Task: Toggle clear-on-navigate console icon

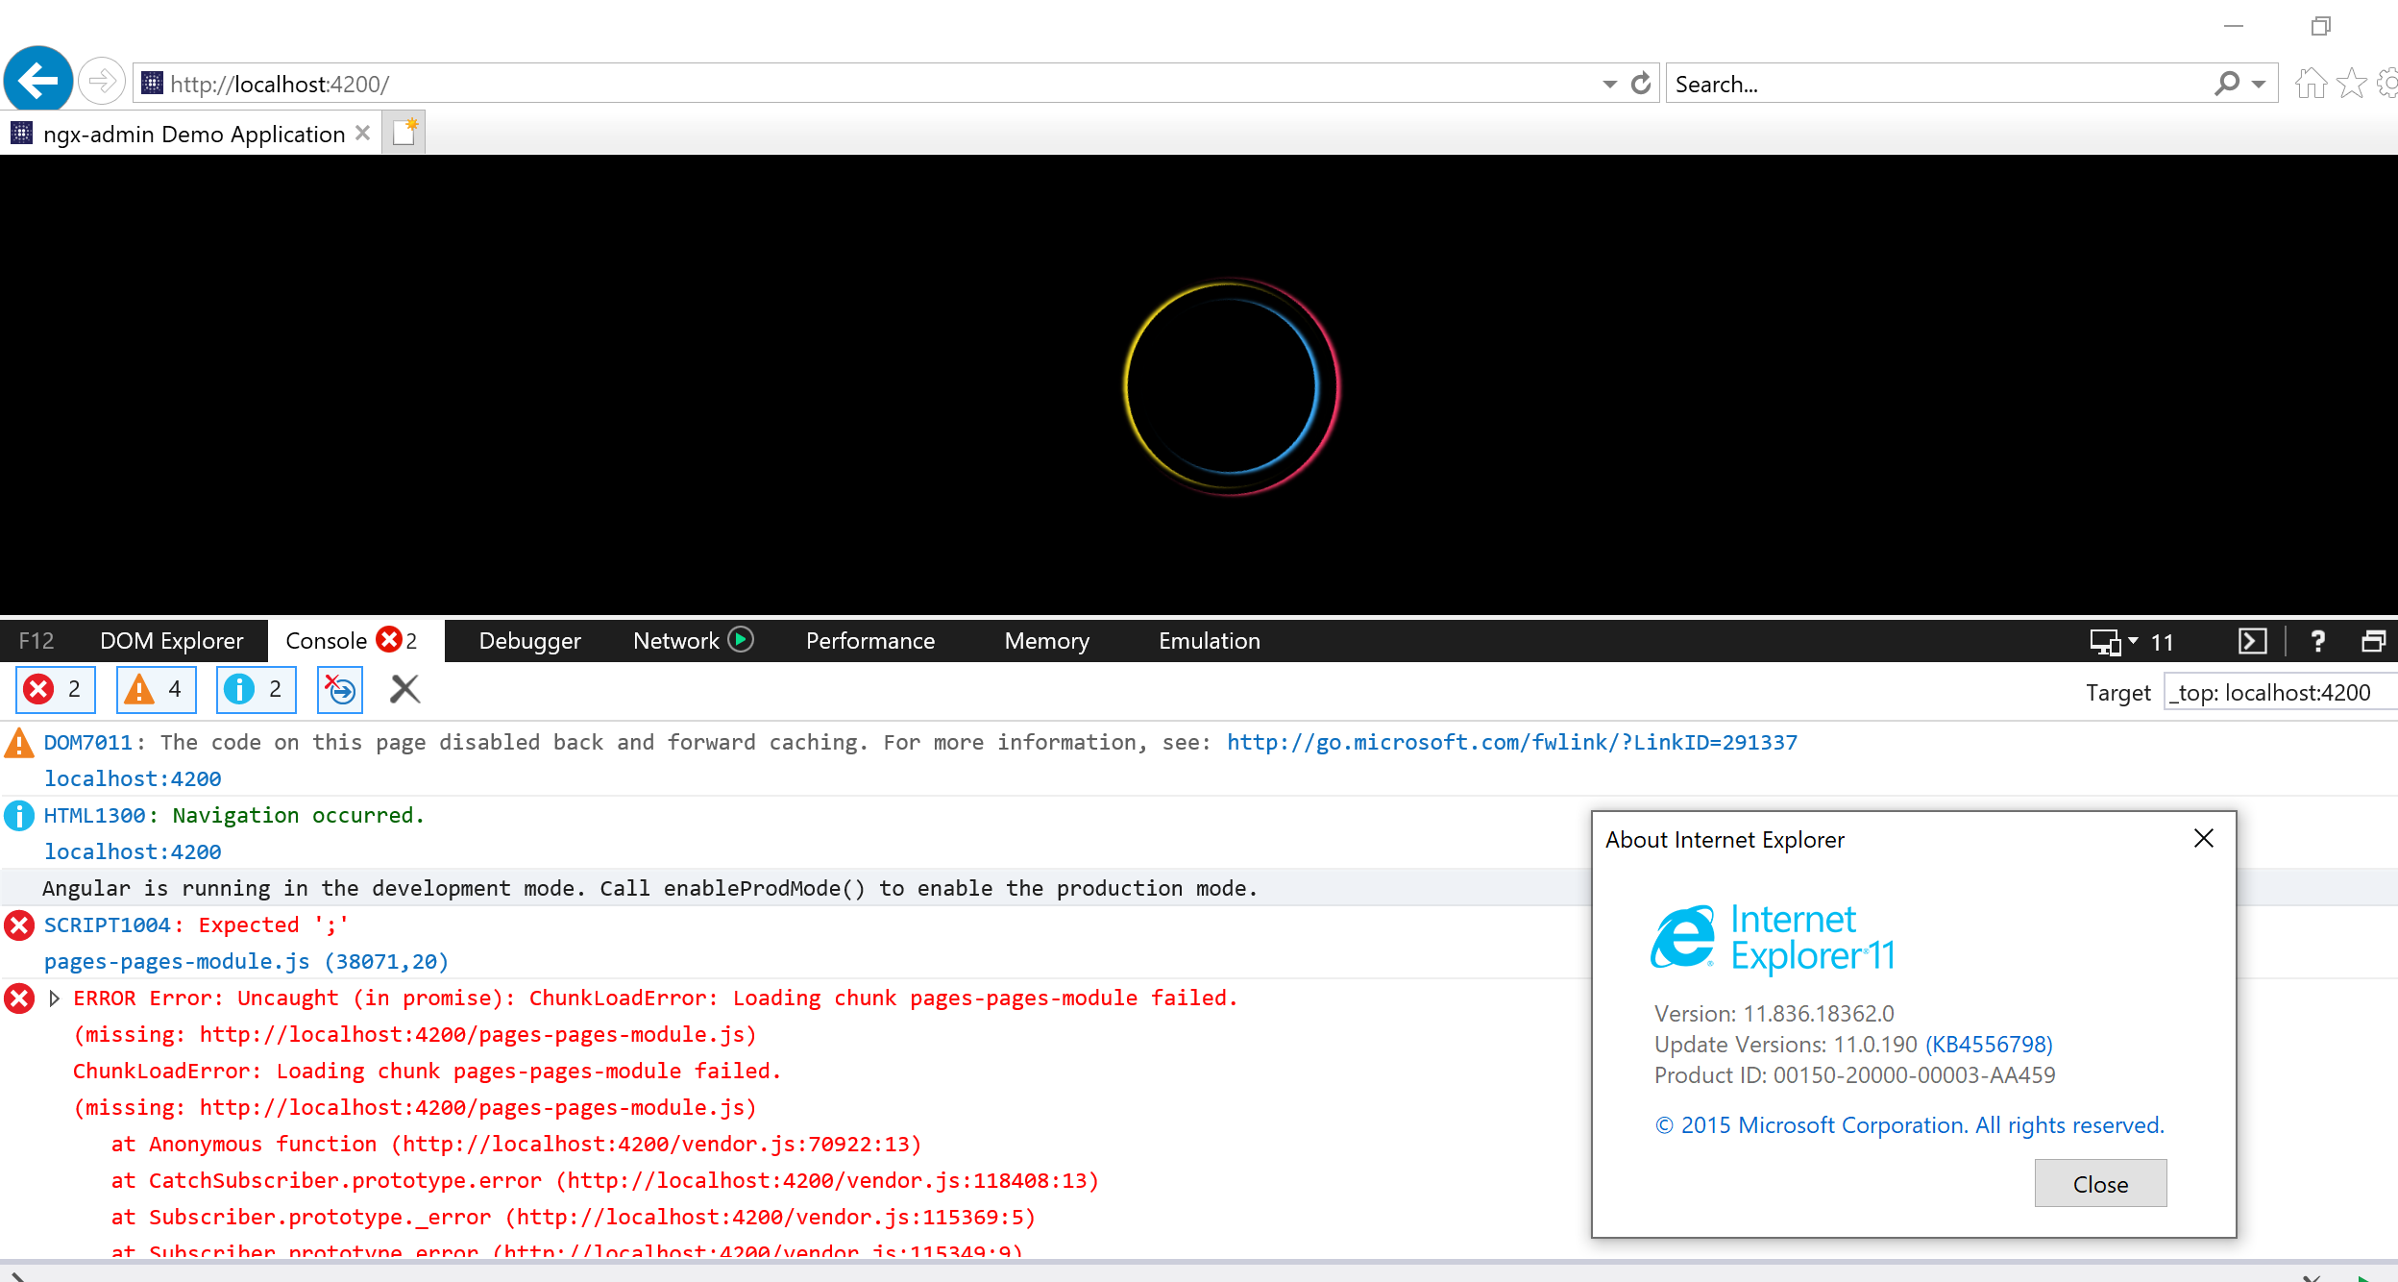Action: coord(340,689)
